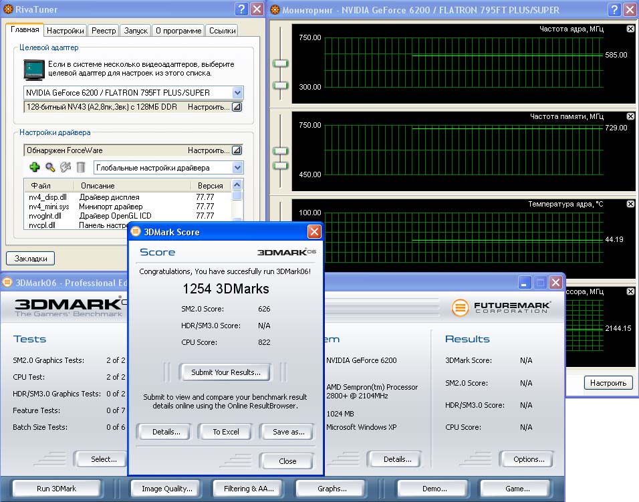Click the monitor adapter icon in RivaTuner

[34, 70]
